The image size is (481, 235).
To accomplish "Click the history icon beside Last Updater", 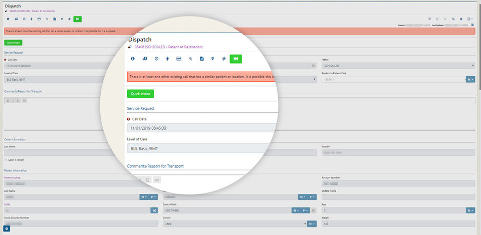I will tap(472, 25).
